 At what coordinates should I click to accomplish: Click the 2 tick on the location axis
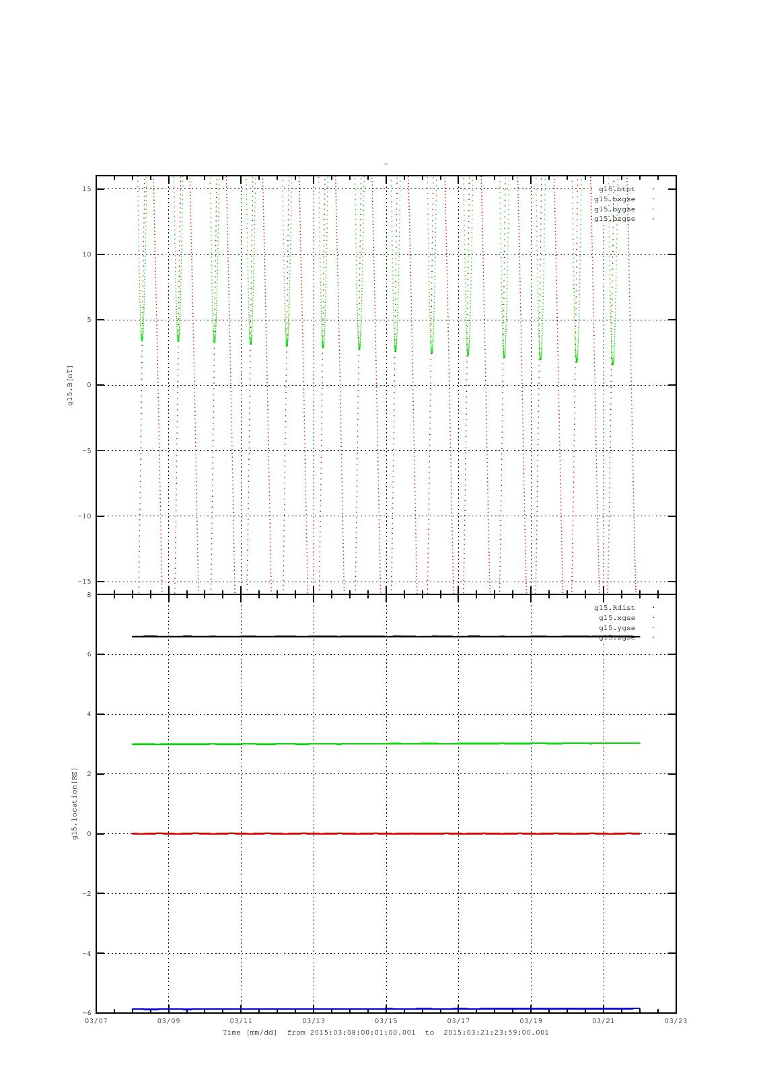click(x=89, y=774)
